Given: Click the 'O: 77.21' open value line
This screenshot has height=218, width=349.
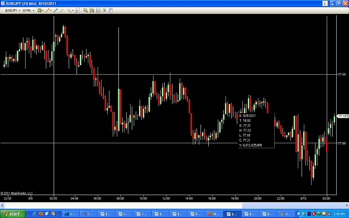Looking at the screenshot, I should coord(245,125).
